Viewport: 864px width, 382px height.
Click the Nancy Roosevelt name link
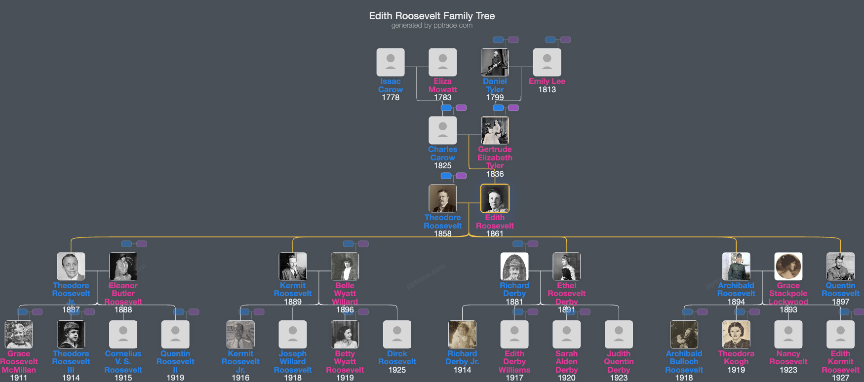(x=788, y=358)
